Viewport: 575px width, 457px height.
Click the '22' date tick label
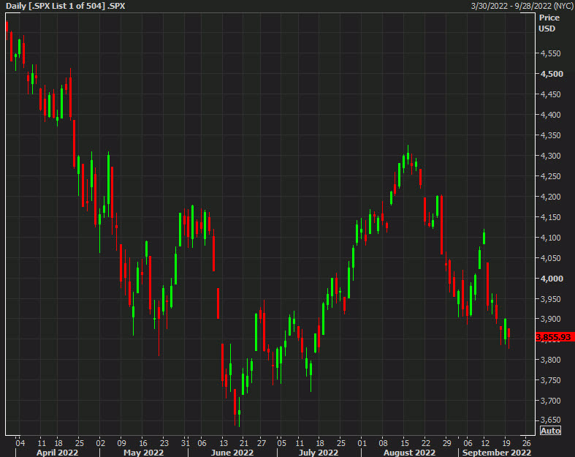point(425,443)
